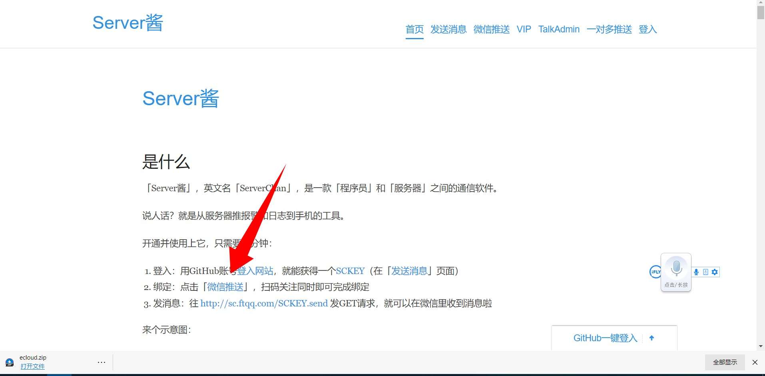Click the ecloud.zip file name

(33, 358)
